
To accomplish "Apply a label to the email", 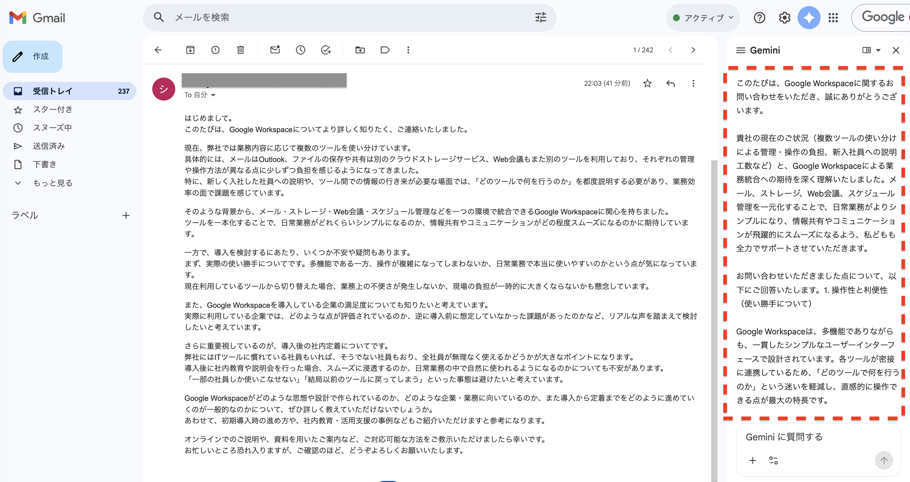I will pyautogui.click(x=385, y=50).
